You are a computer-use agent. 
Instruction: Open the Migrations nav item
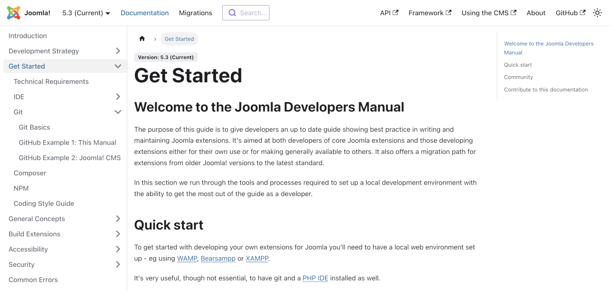pyautogui.click(x=196, y=13)
